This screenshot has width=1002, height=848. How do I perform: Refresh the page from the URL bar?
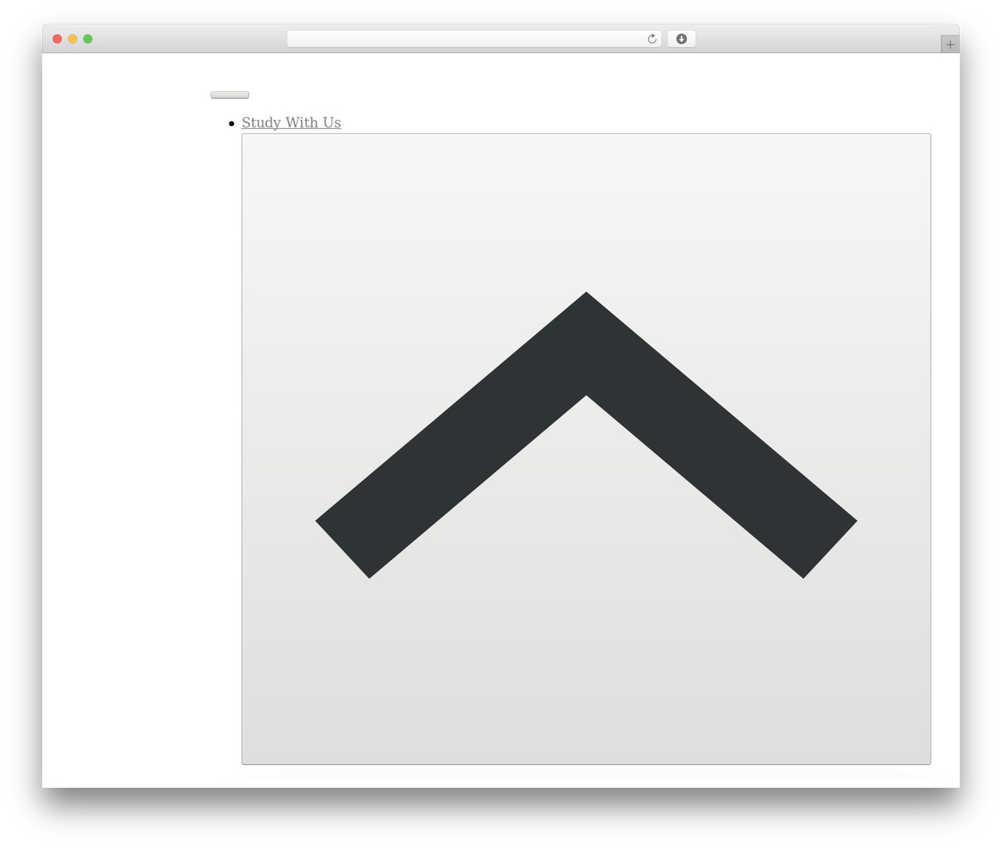tap(651, 39)
